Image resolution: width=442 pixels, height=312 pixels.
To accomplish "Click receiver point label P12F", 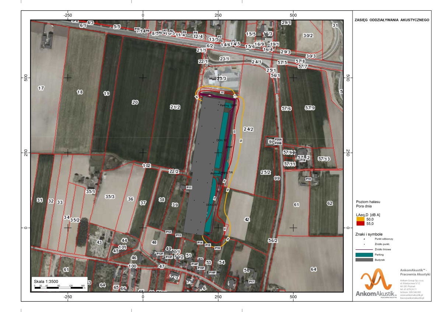I will click(x=159, y=254).
